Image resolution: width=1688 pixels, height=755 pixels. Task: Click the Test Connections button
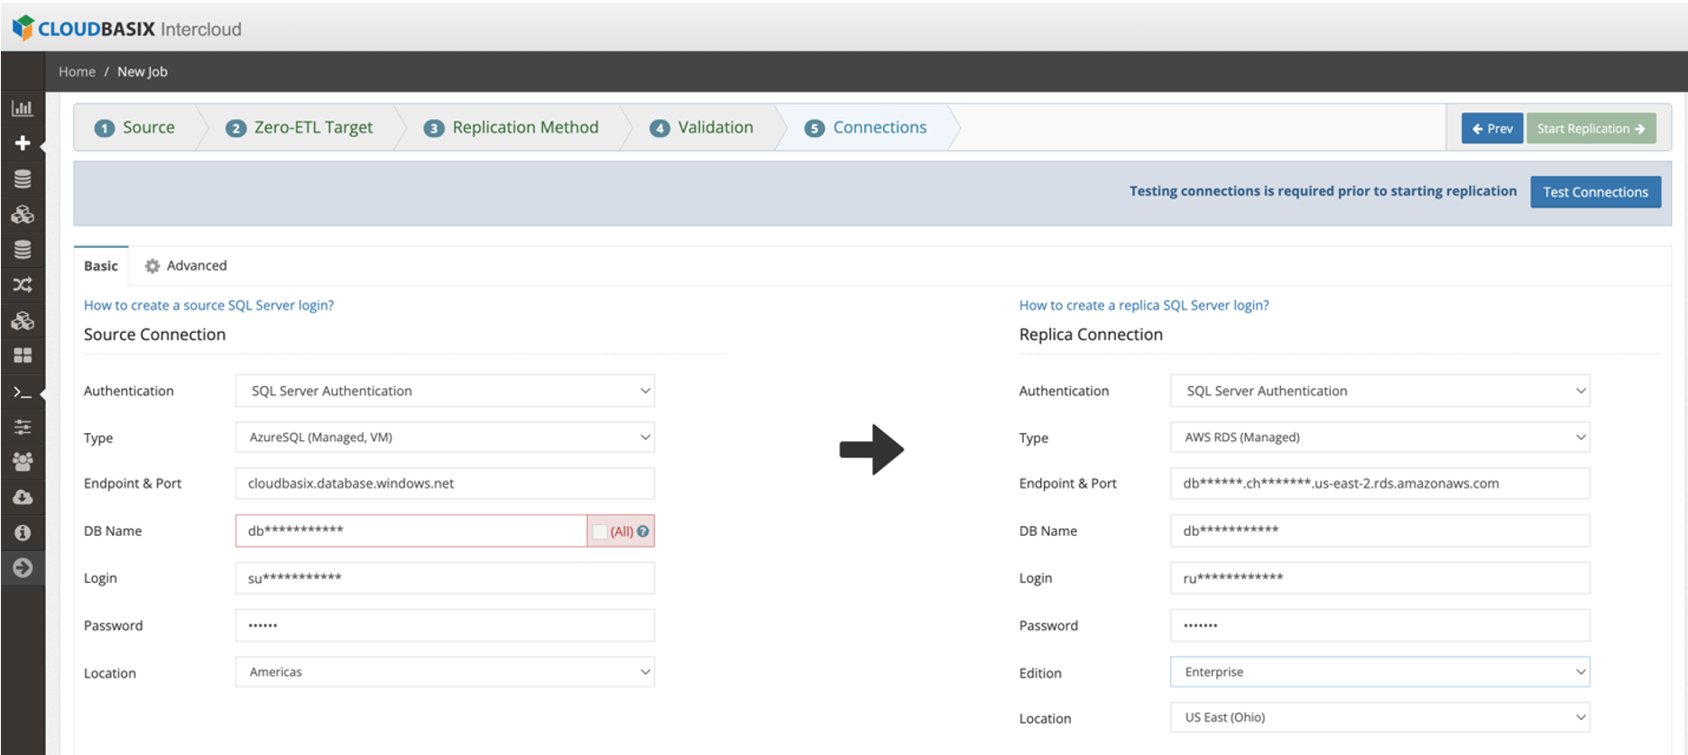pos(1595,192)
